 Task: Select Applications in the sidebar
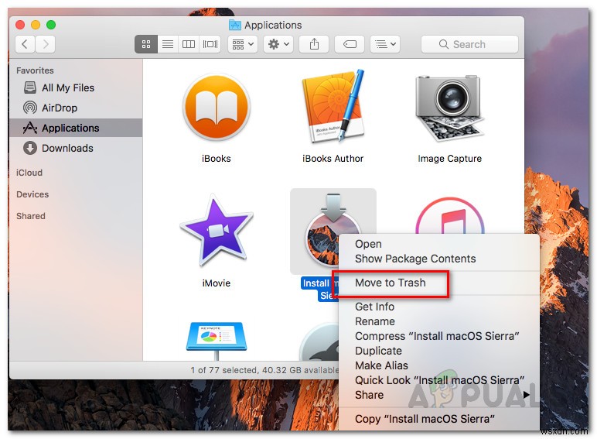(x=76, y=128)
